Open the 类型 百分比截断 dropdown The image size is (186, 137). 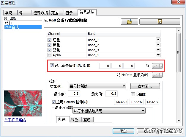97,86
